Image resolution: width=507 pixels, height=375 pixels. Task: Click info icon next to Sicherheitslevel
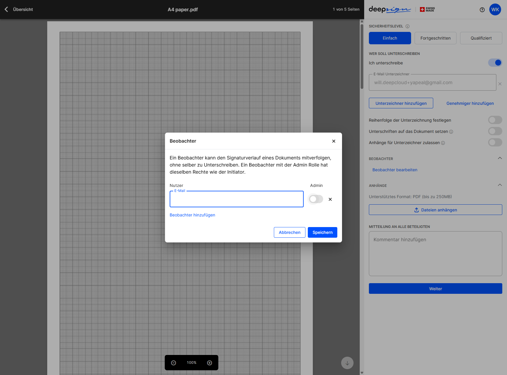point(408,26)
